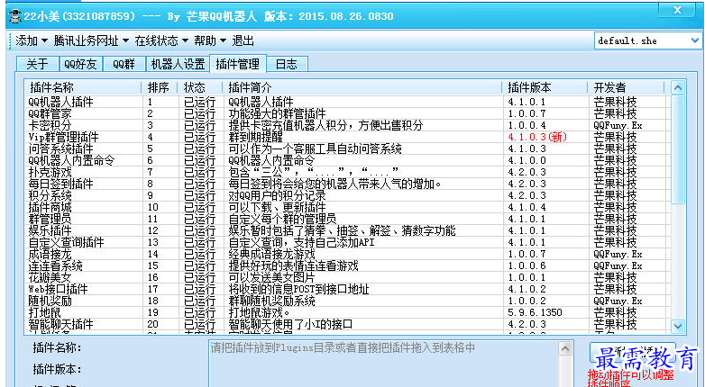The width and height of the screenshot is (705, 387).
Task: Click the robot avatar icon in title bar
Action: (15, 16)
